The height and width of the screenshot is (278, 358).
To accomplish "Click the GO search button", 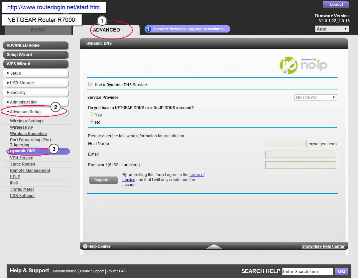I will 342,271.
